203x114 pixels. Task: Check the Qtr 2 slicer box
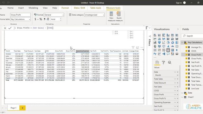(128, 34)
